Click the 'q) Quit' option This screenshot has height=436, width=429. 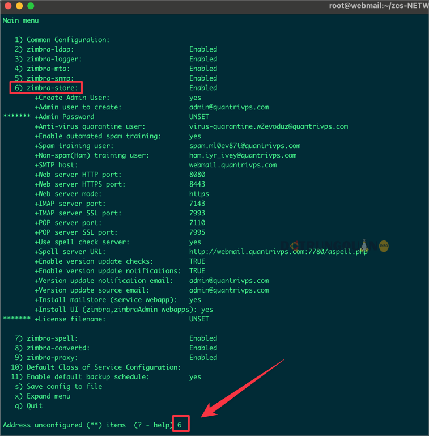pos(28,406)
